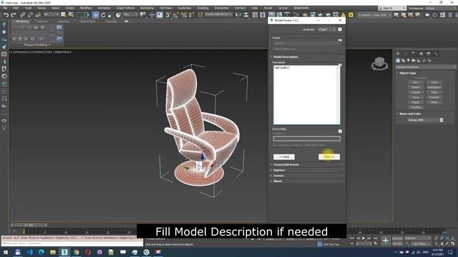The image size is (458, 257).
Task: Switch to the Modeling ribbon tab
Action: tap(22, 21)
